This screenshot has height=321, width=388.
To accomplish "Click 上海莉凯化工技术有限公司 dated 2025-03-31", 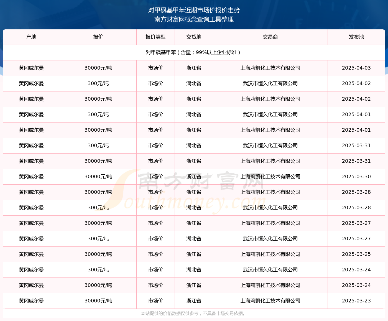I will (270, 161).
